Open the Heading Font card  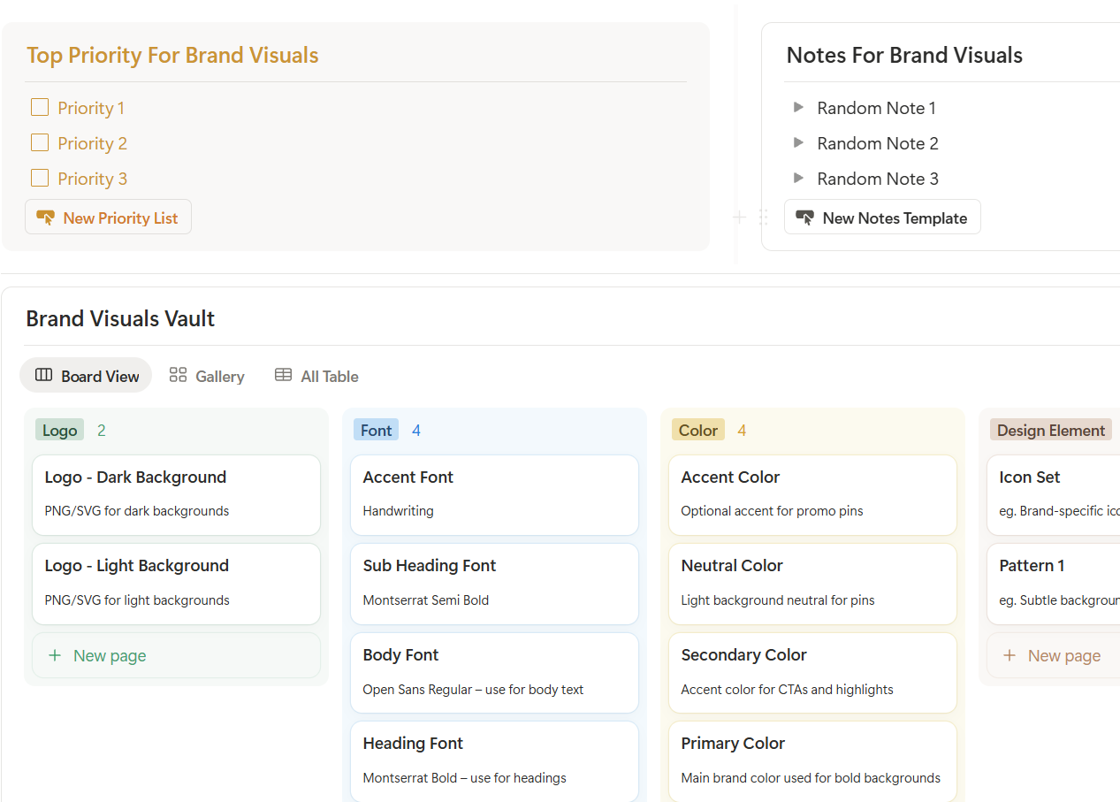click(494, 759)
